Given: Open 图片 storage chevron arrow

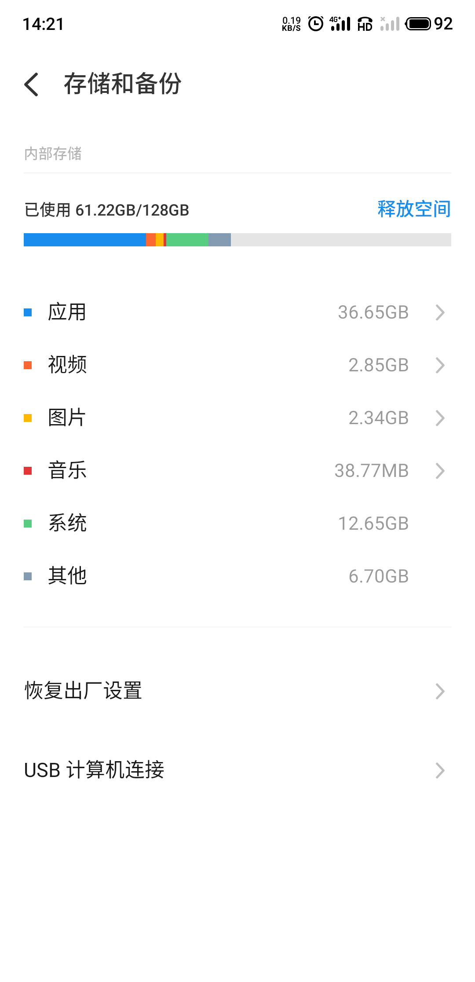Looking at the screenshot, I should click(440, 418).
